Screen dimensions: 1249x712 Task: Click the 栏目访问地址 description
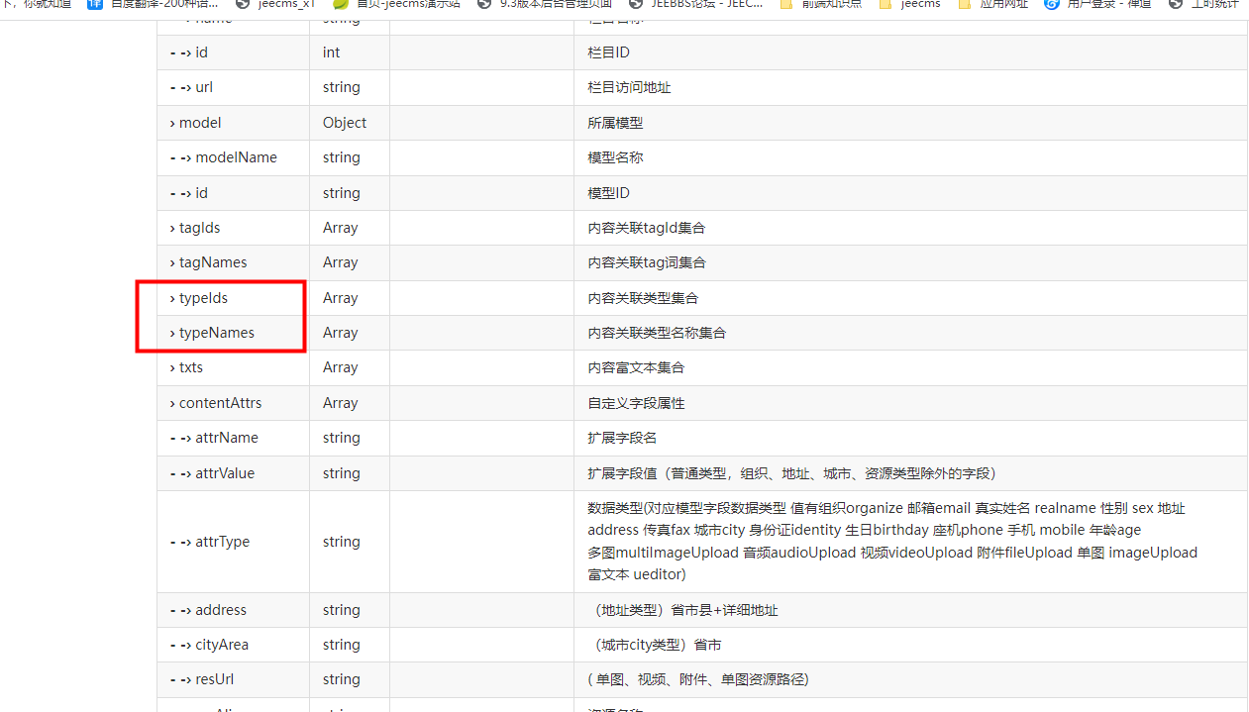pyautogui.click(x=629, y=87)
